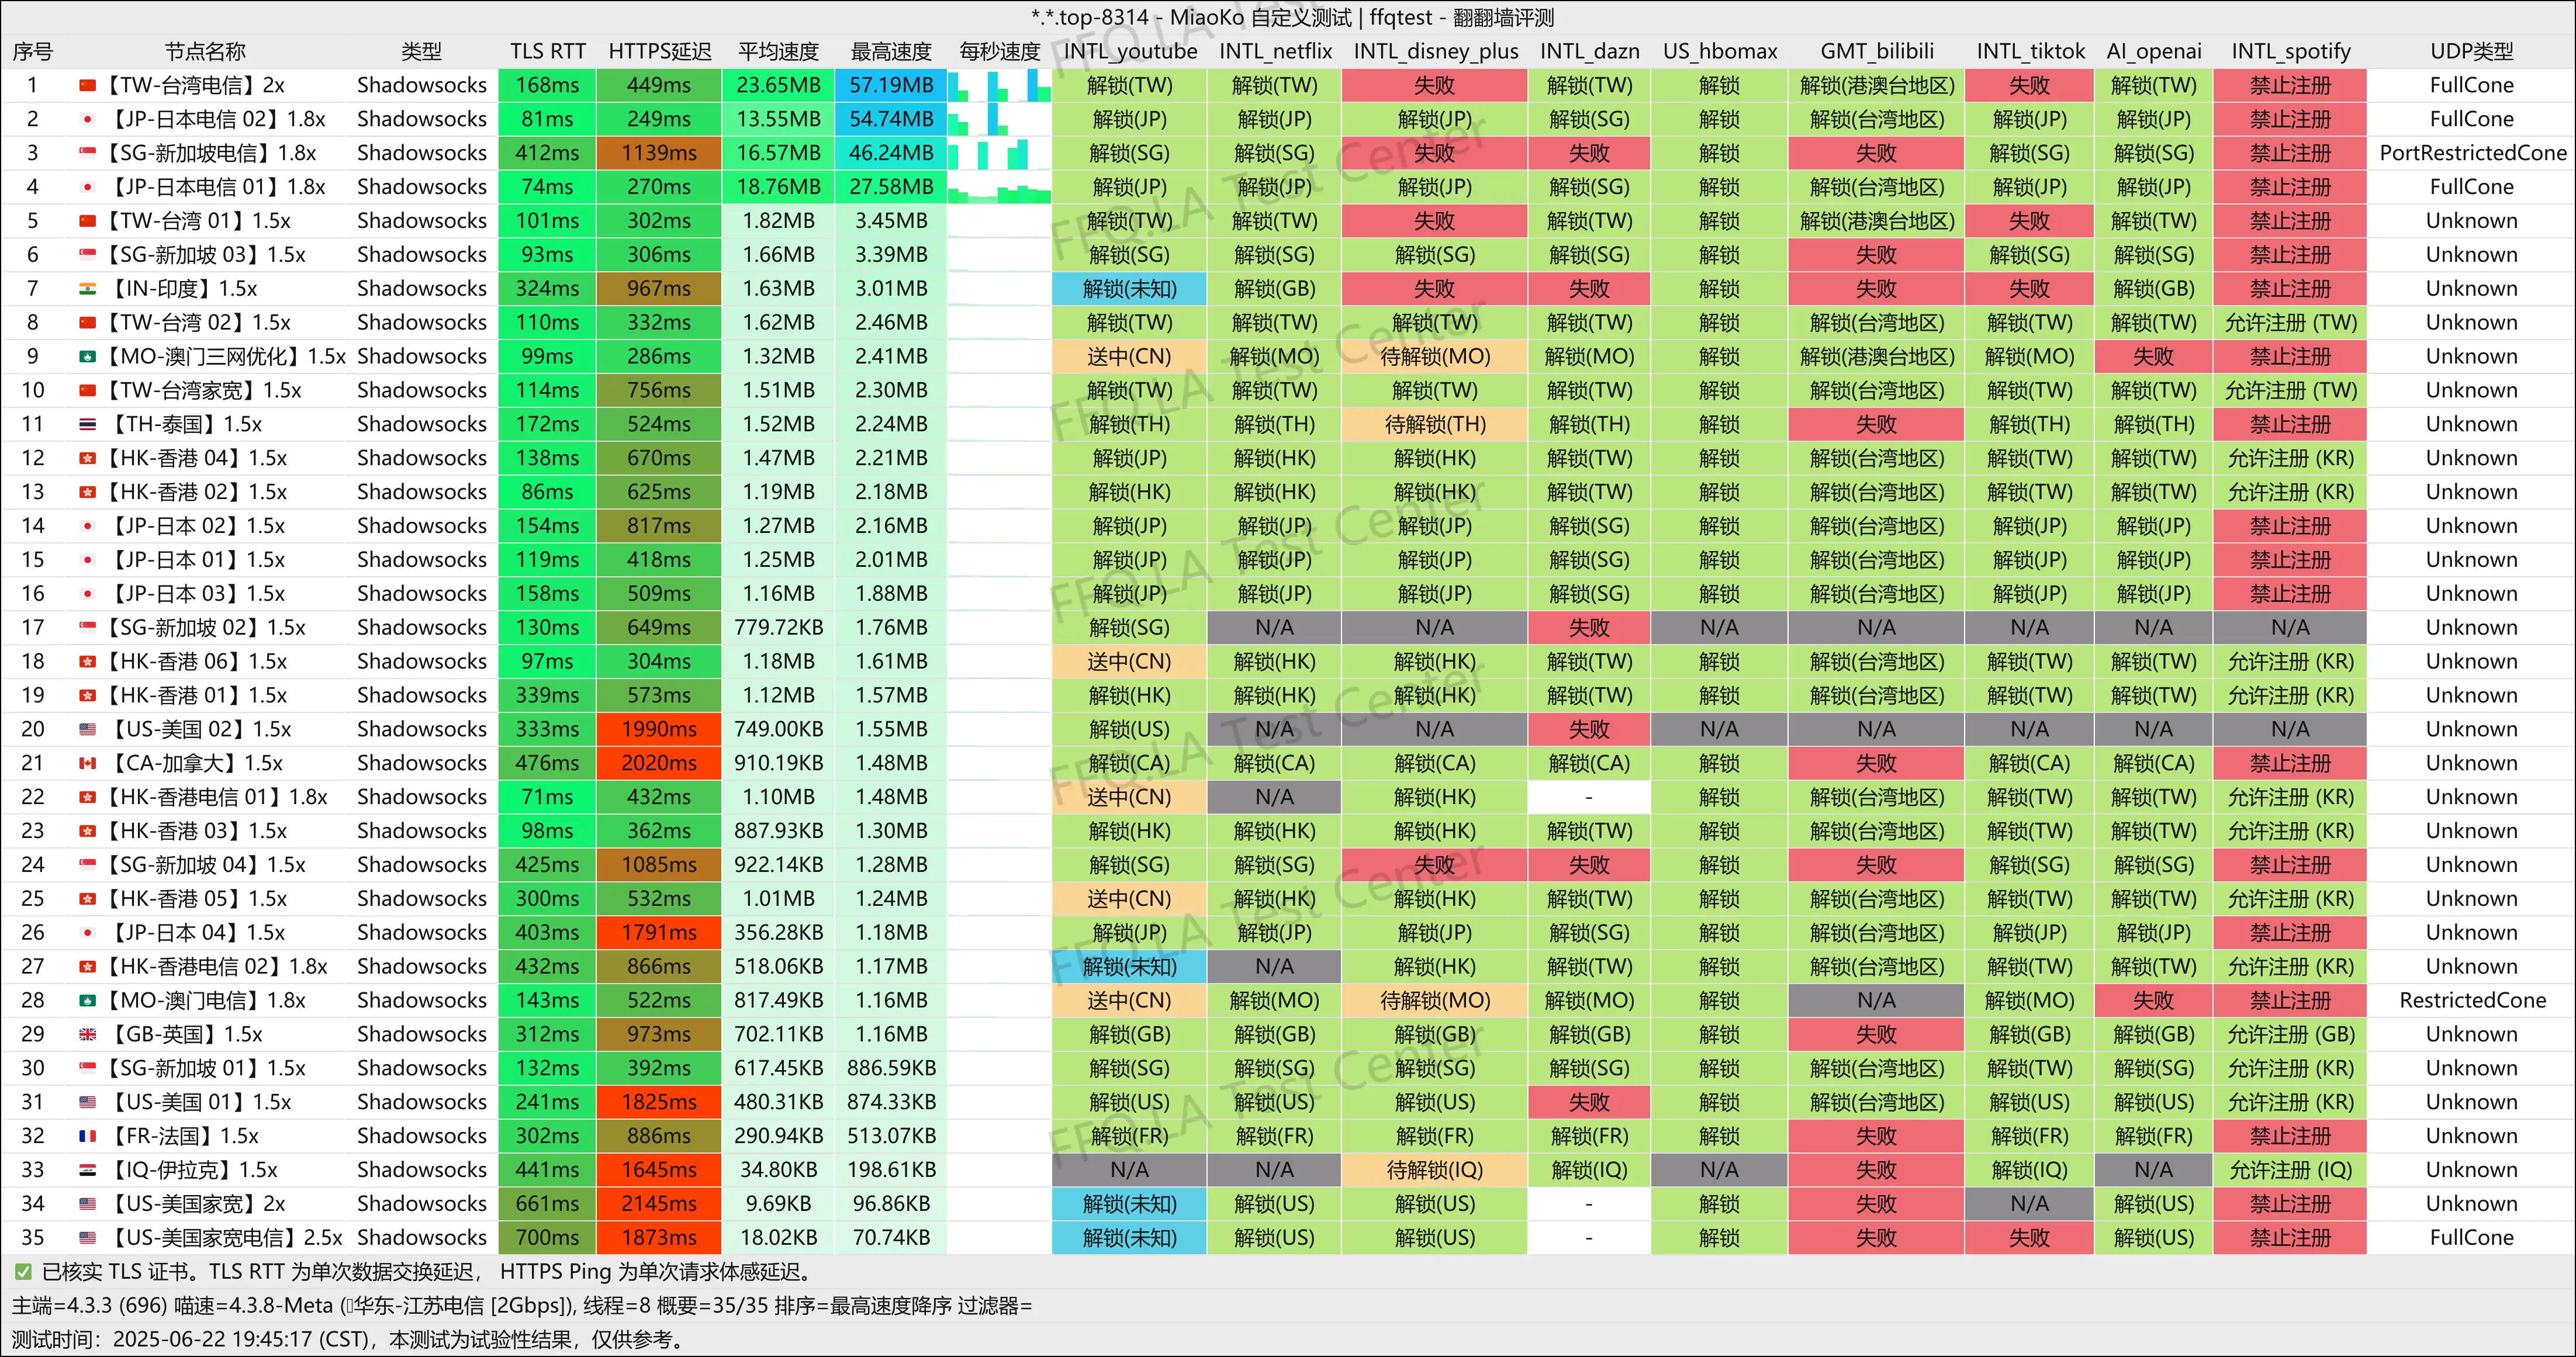Click the INTL_disney_plus column header
Screen dimensions: 2576x1357
[1435, 52]
